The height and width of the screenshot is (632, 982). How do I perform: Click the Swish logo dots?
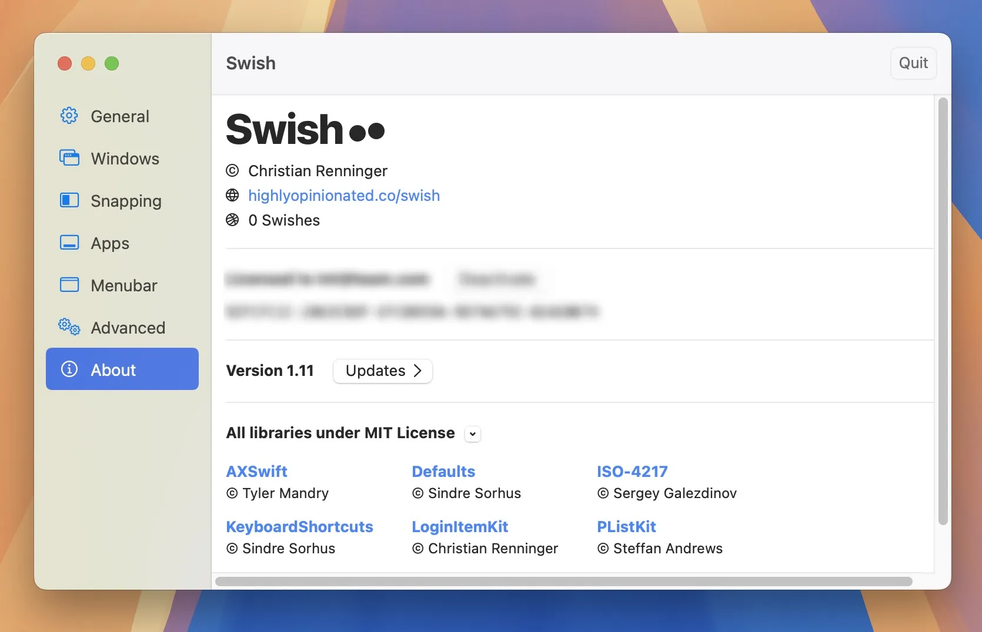pos(367,132)
